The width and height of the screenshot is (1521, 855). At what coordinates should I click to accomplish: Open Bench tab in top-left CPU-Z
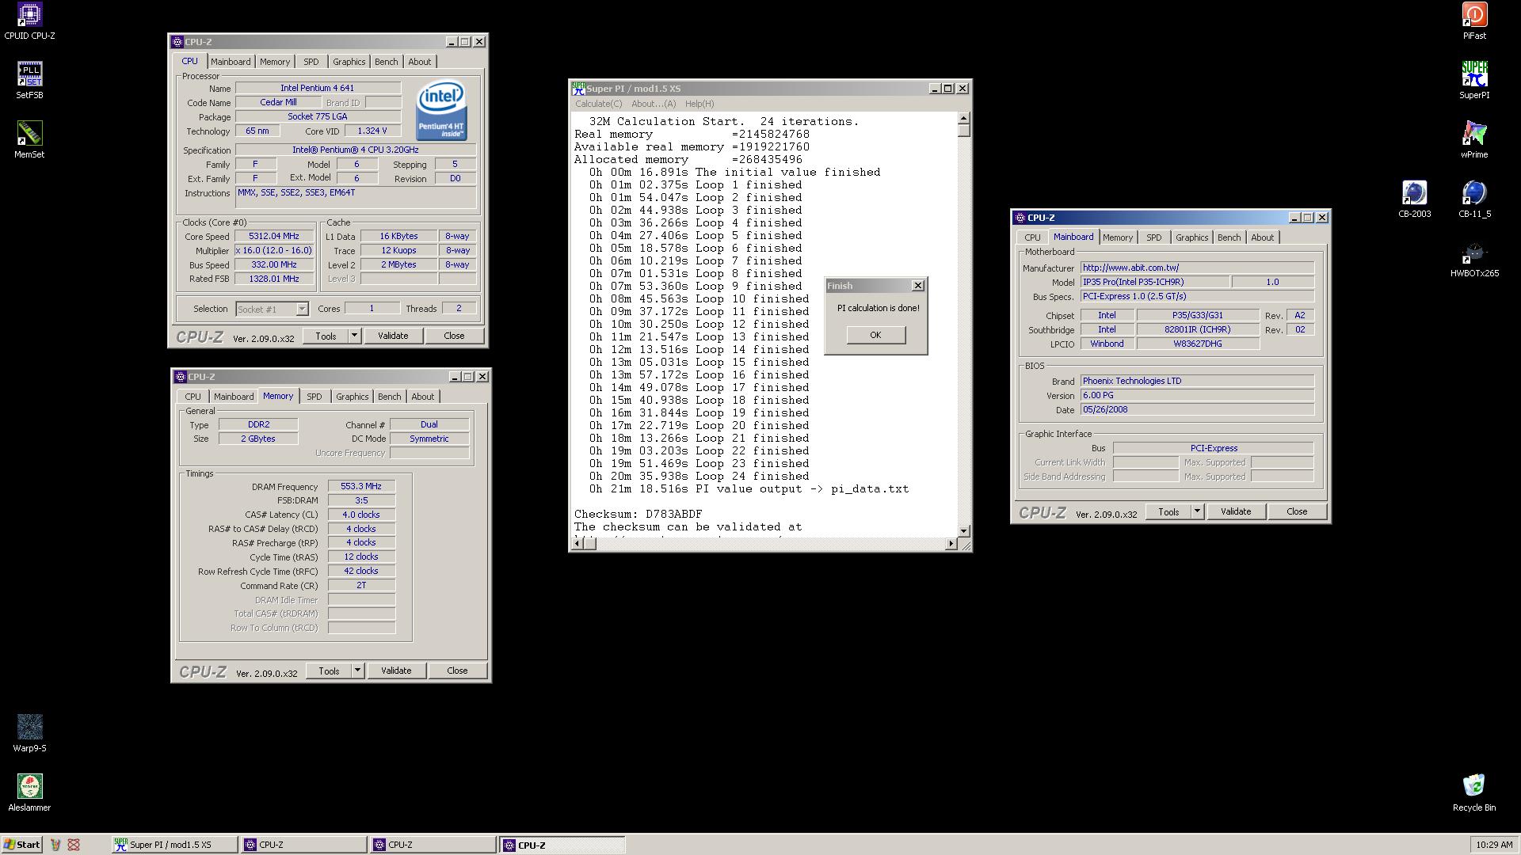click(x=387, y=62)
